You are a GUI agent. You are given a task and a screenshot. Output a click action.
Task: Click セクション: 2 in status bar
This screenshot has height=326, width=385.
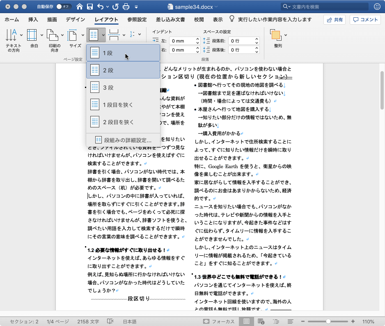24,321
